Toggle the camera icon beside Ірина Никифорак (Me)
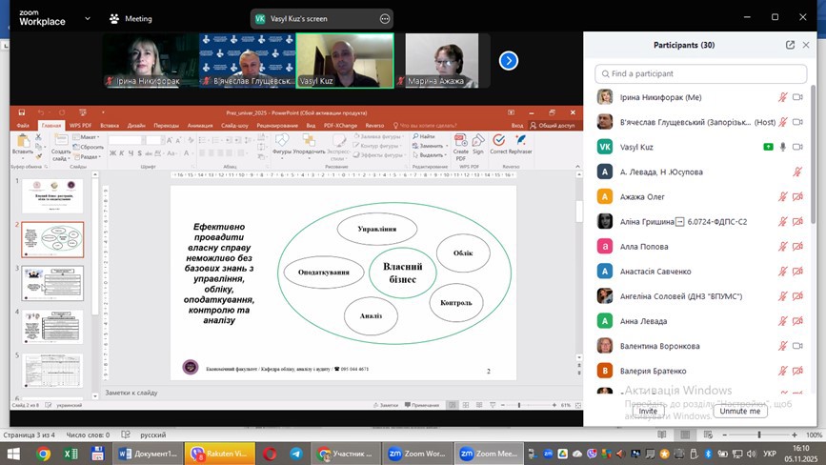 798,96
